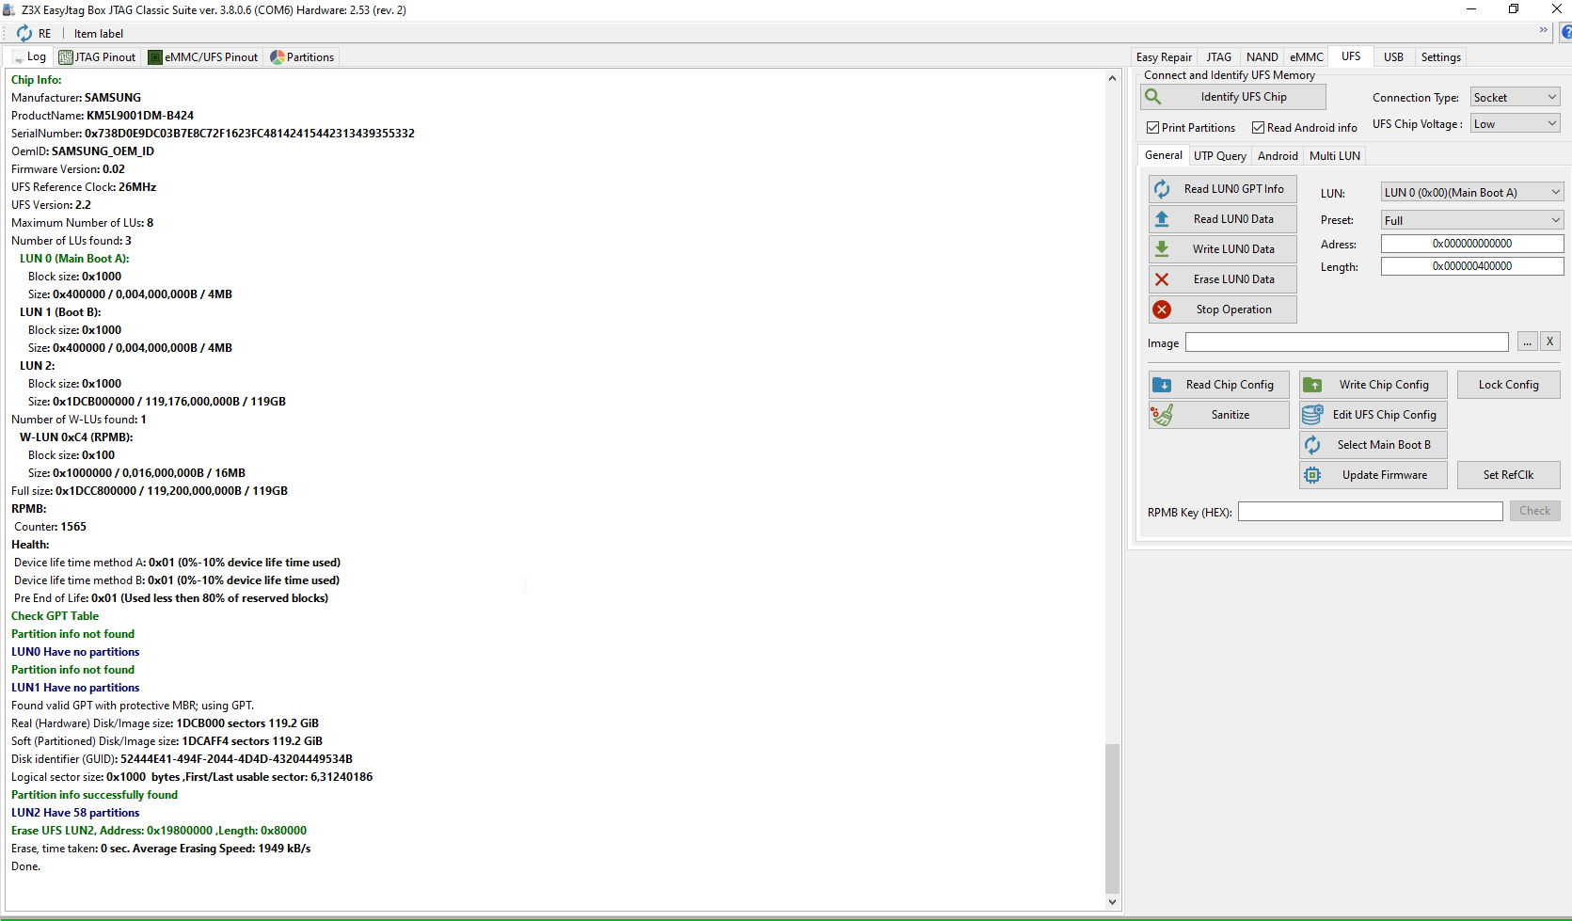Click the Update Firmware chip icon

pyautogui.click(x=1312, y=475)
